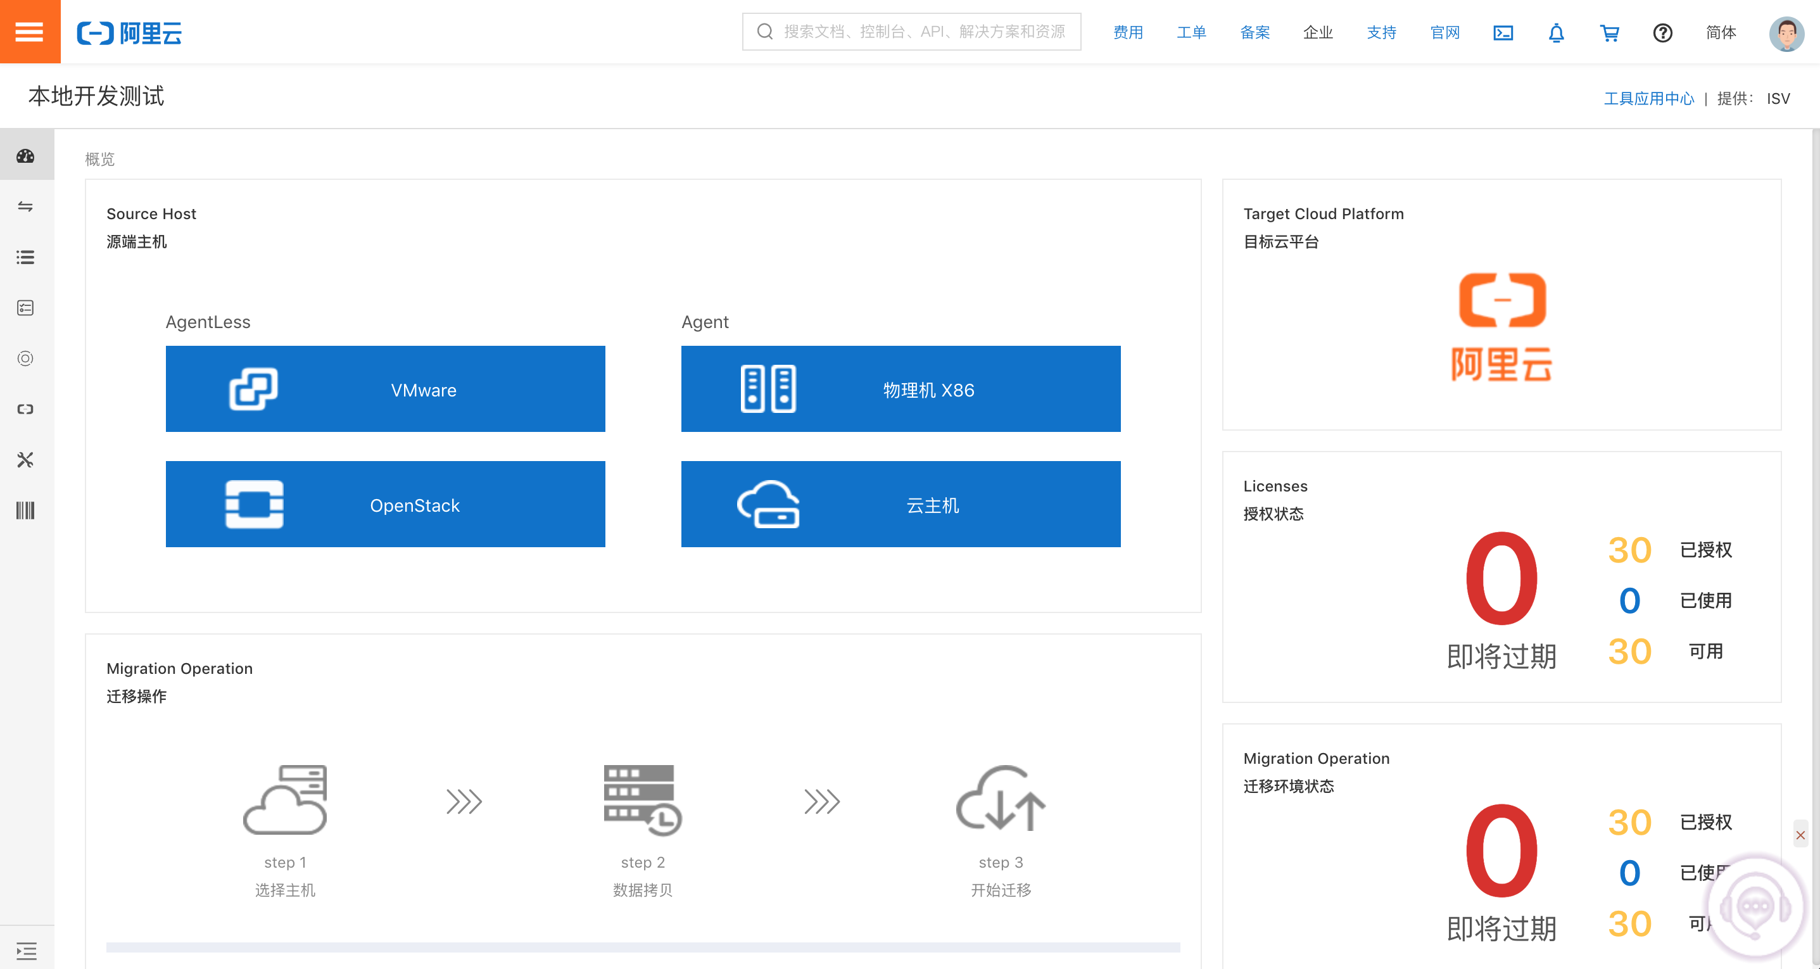
Task: Click the migration progress bar
Action: click(643, 947)
